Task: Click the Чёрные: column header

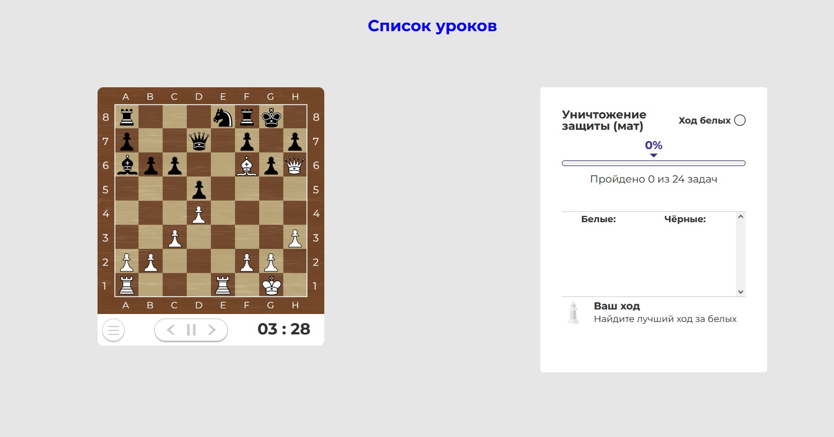Action: (x=685, y=219)
